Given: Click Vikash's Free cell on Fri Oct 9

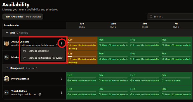Looking at the screenshot, I should point(176,93).
